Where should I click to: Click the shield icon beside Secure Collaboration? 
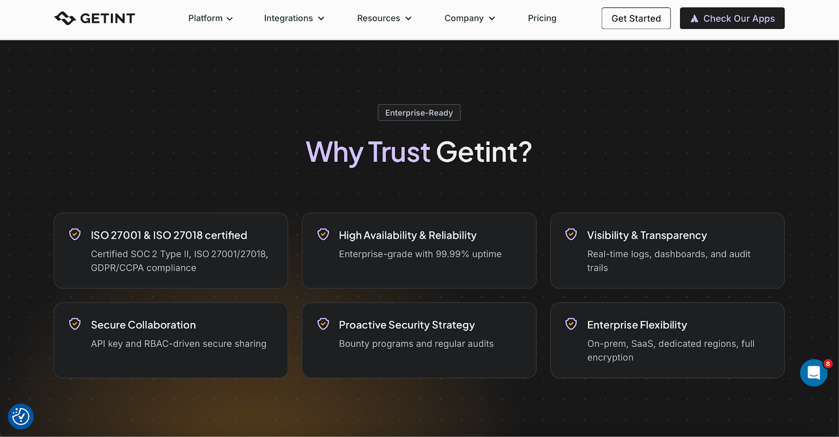[75, 324]
